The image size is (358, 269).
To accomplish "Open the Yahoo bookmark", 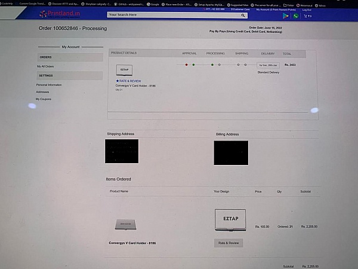I will click(320, 5).
